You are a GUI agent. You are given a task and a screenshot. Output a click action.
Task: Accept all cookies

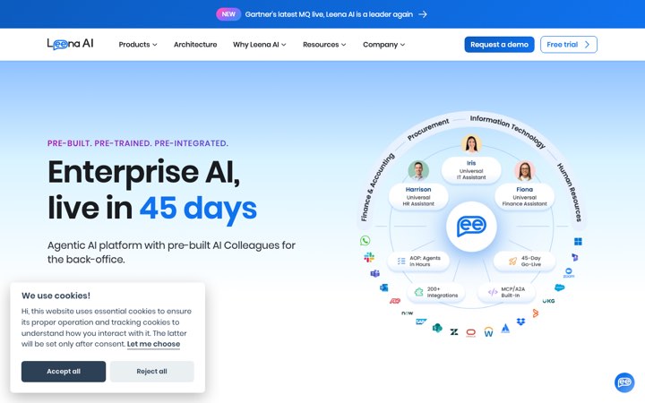64,372
